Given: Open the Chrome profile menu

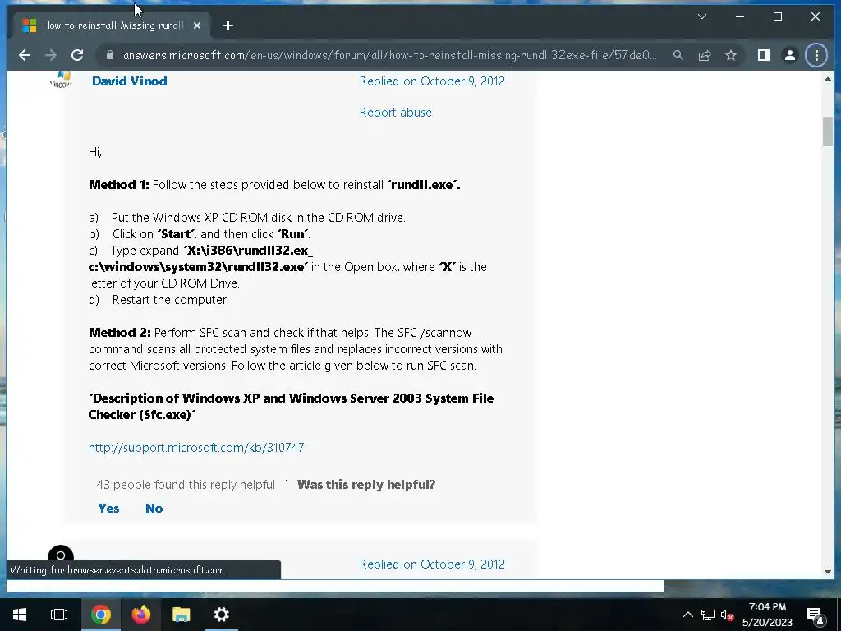Looking at the screenshot, I should click(x=789, y=55).
